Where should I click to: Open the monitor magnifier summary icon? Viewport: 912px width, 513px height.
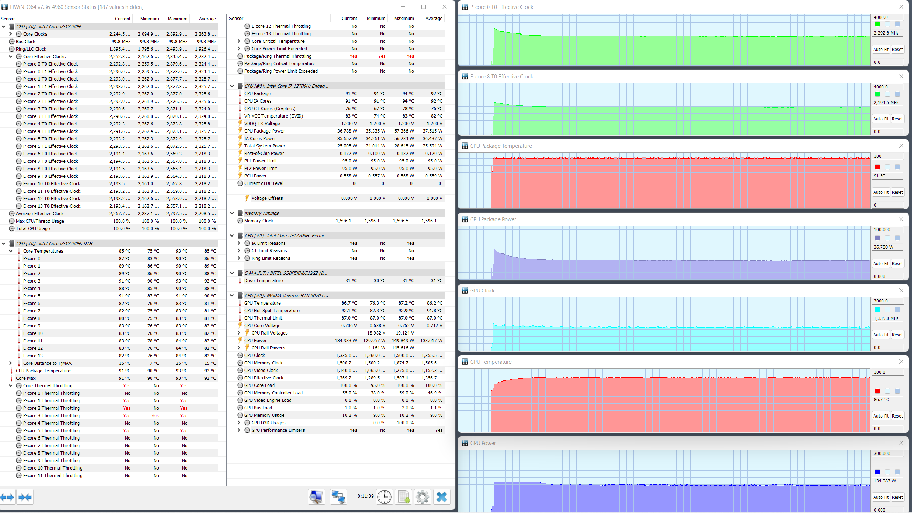tap(316, 497)
